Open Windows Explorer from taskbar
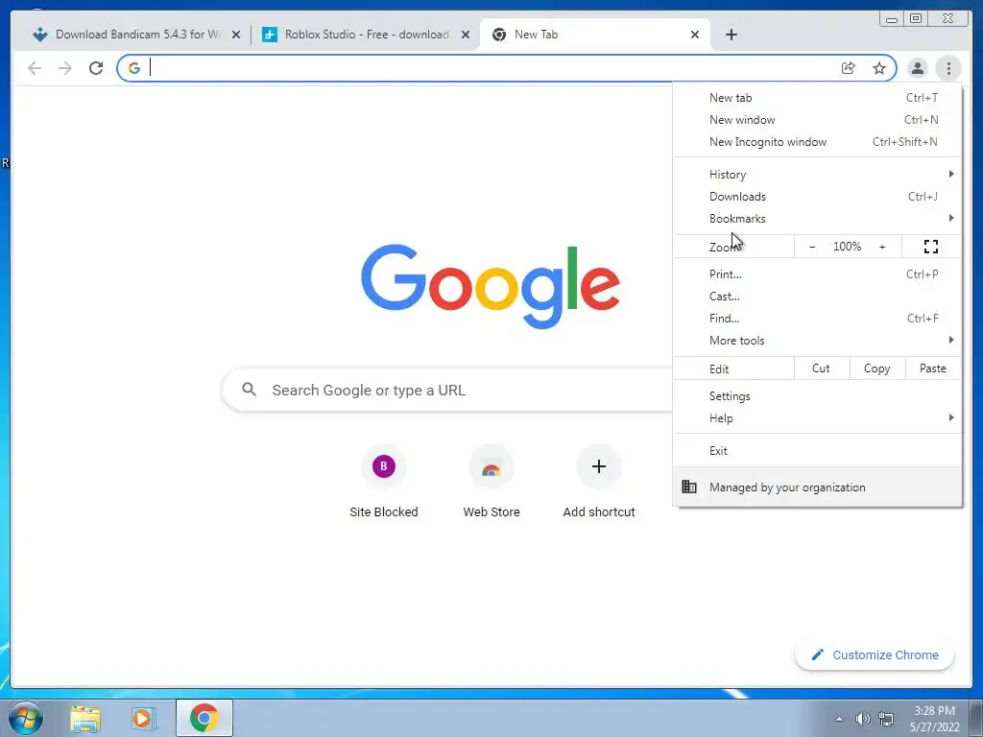Image resolution: width=983 pixels, height=737 pixels. (85, 718)
